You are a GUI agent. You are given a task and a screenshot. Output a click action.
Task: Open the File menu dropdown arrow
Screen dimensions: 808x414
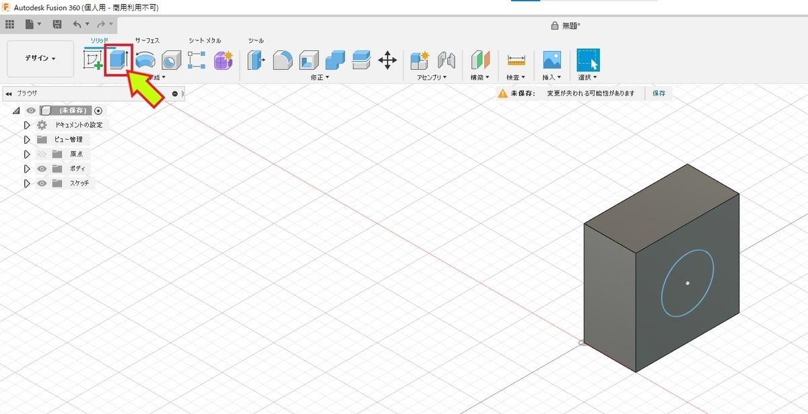tap(40, 24)
